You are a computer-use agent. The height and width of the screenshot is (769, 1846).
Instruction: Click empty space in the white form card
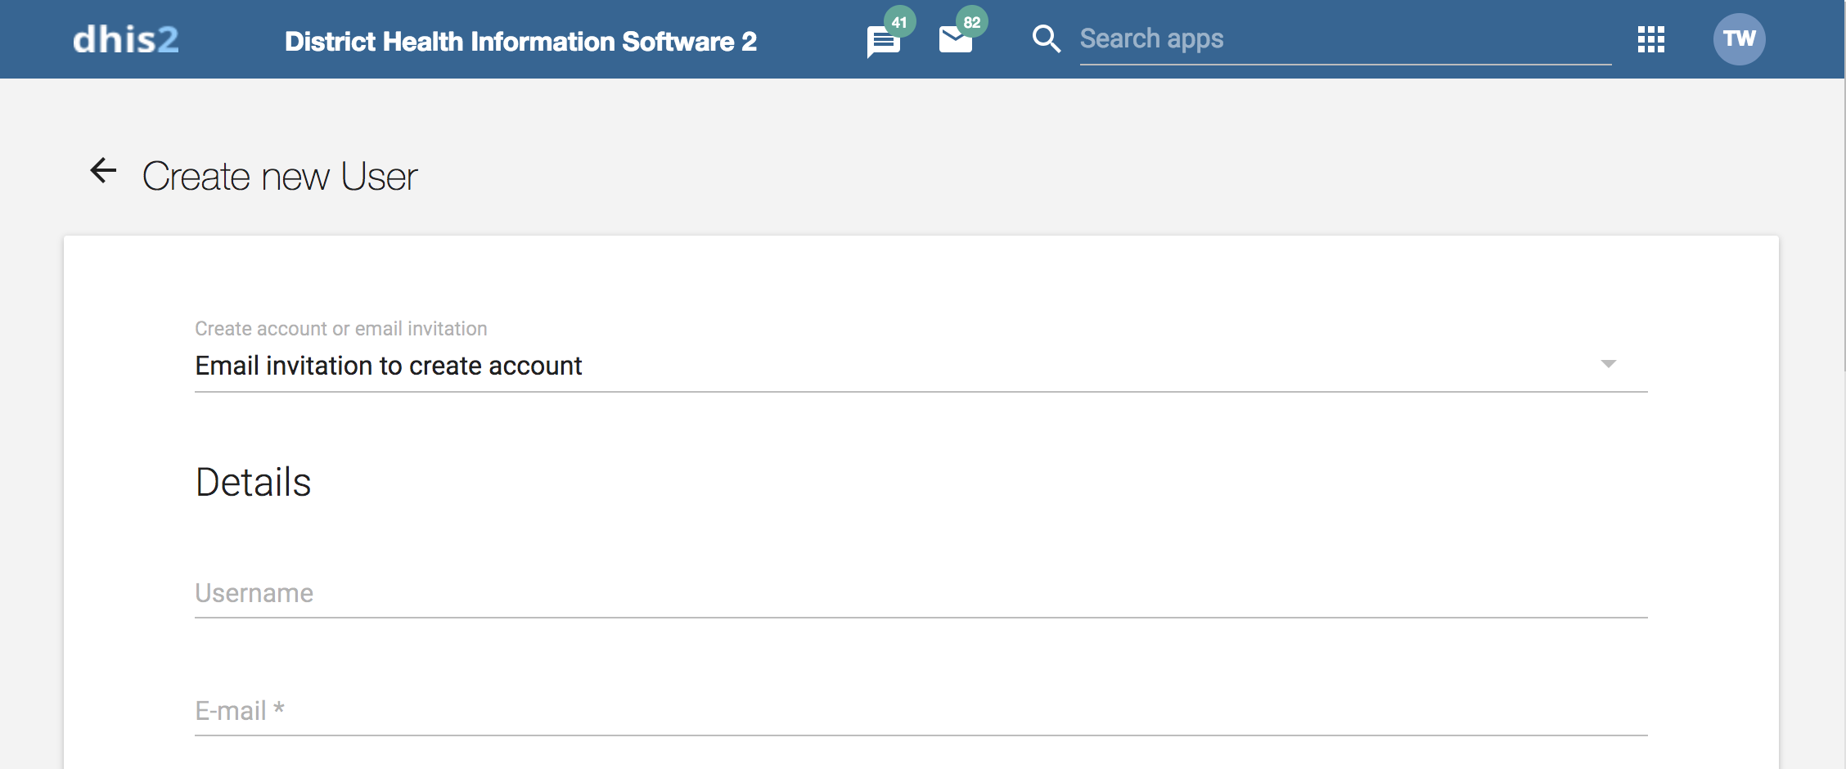pos(982,491)
